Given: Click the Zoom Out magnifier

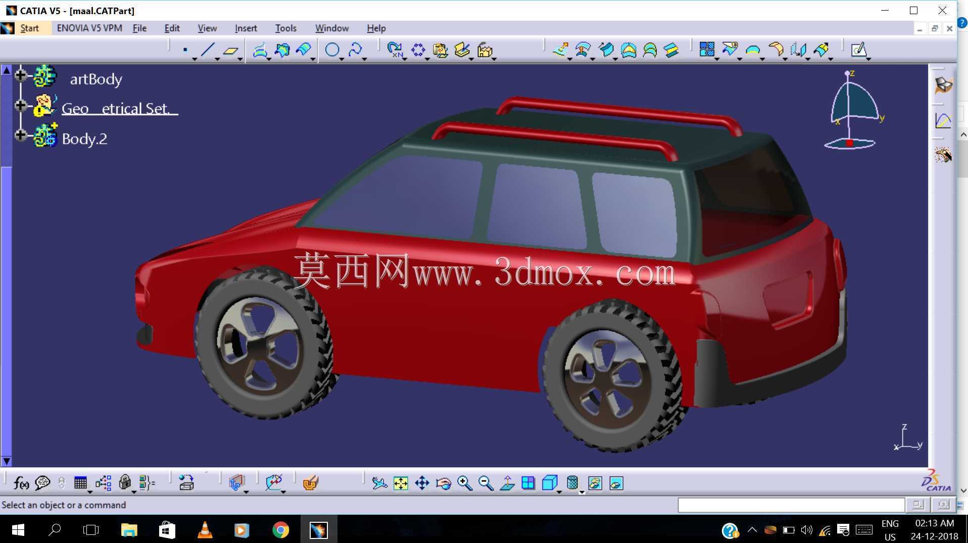Looking at the screenshot, I should pyautogui.click(x=486, y=483).
